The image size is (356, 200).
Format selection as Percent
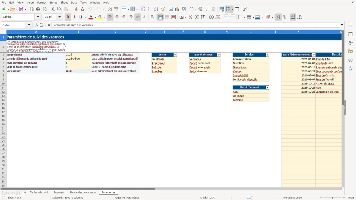[x=190, y=17]
